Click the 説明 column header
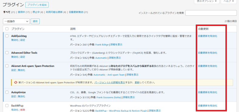 pos(73,29)
